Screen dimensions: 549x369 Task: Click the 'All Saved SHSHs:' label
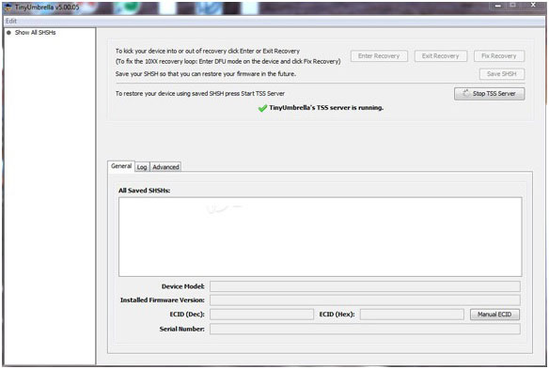144,191
